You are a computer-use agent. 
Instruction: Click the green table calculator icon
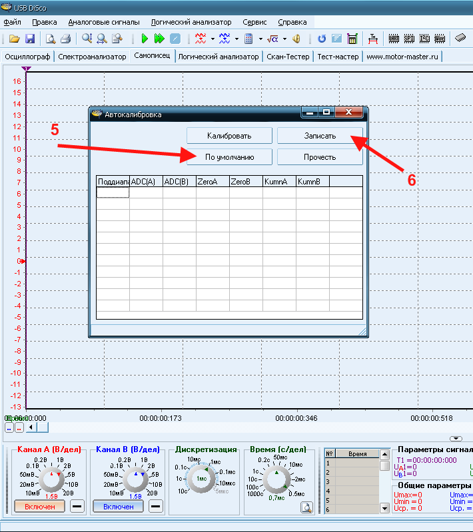352,39
